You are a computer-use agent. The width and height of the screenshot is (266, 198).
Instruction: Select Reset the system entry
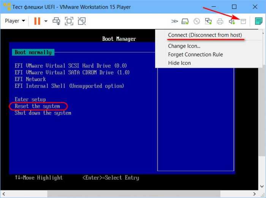37,106
